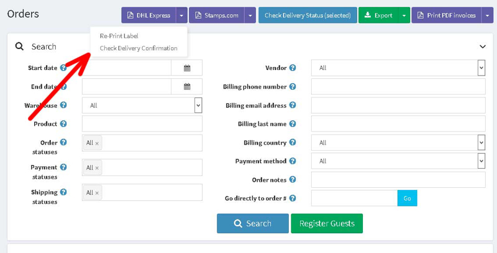Open the Export button dropdown arrow
This screenshot has width=497, height=253.
pos(404,16)
